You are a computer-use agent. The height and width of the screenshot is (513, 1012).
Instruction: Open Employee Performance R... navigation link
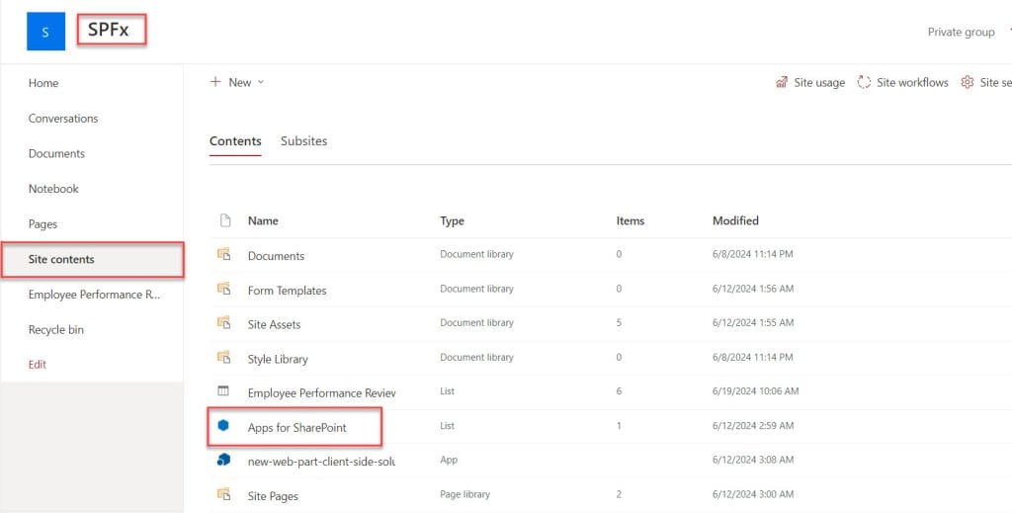pyautogui.click(x=94, y=295)
